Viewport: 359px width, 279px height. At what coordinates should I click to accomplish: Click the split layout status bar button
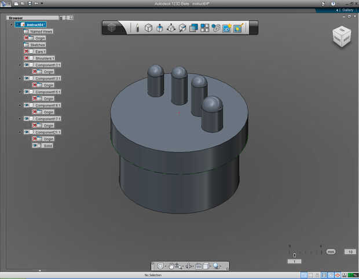pos(324,275)
